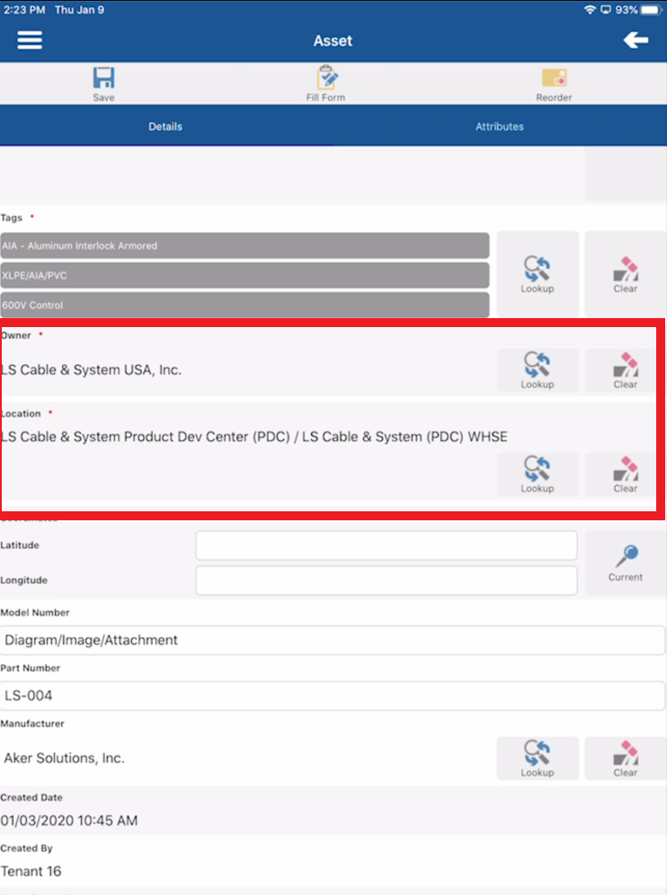This screenshot has width=667, height=895.
Task: Select the Details tab
Action: pos(165,126)
